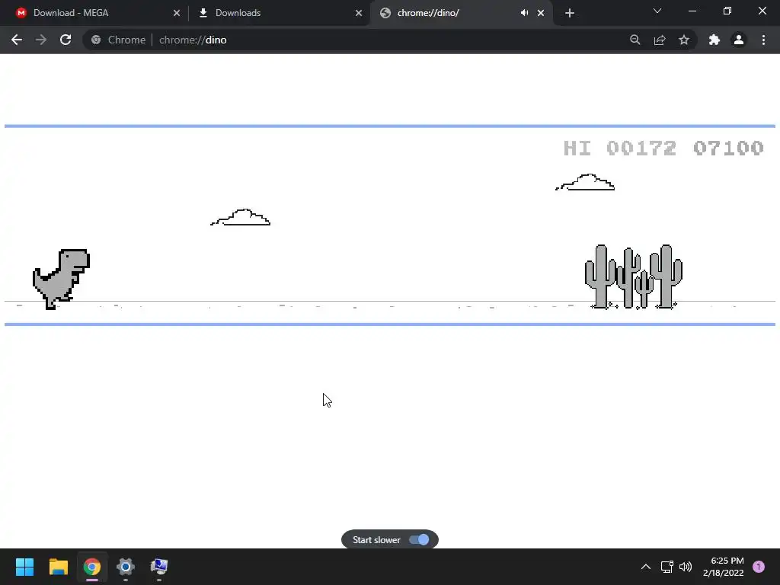This screenshot has height=585, width=780.
Task: Open the notification badge in the tray
Action: click(x=759, y=567)
